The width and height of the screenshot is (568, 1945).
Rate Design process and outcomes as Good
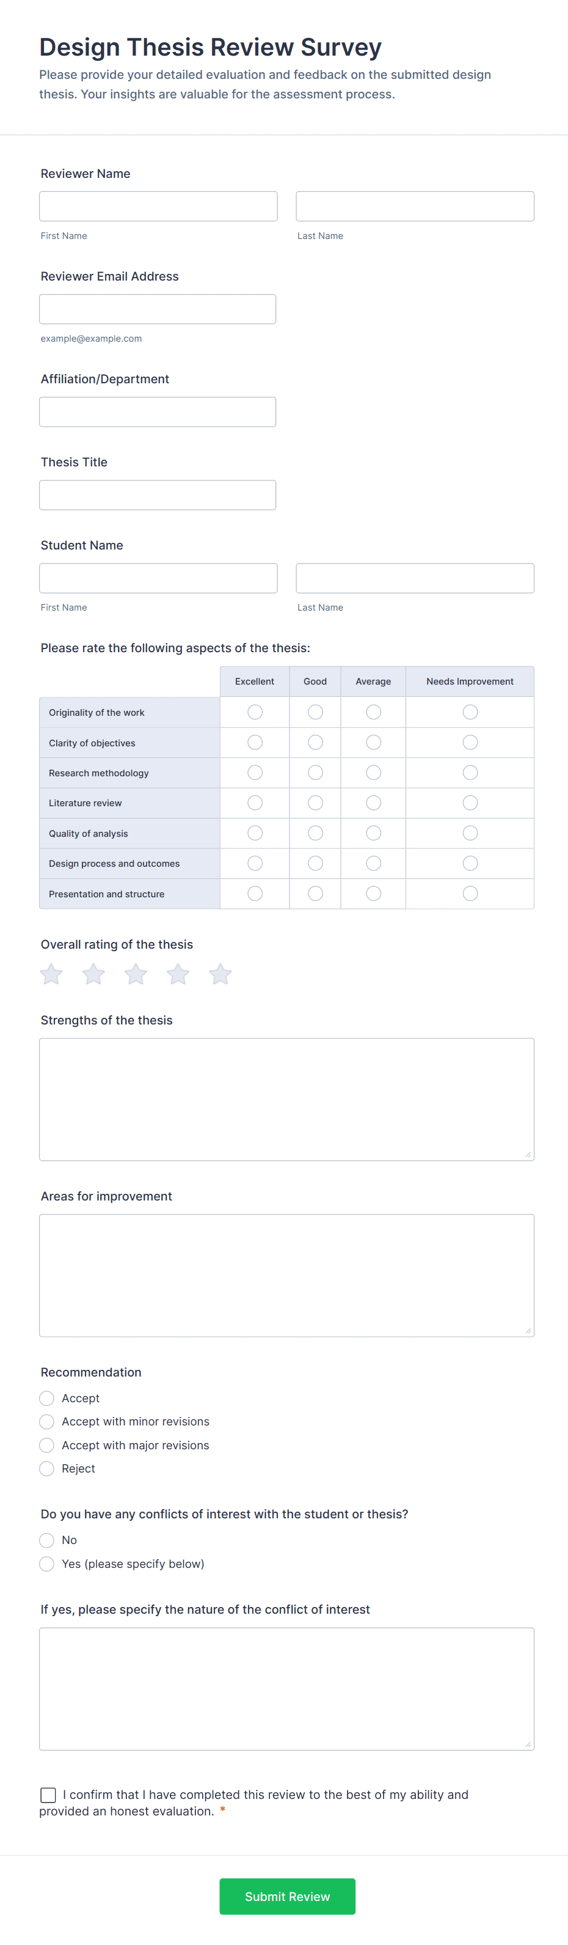click(x=315, y=863)
